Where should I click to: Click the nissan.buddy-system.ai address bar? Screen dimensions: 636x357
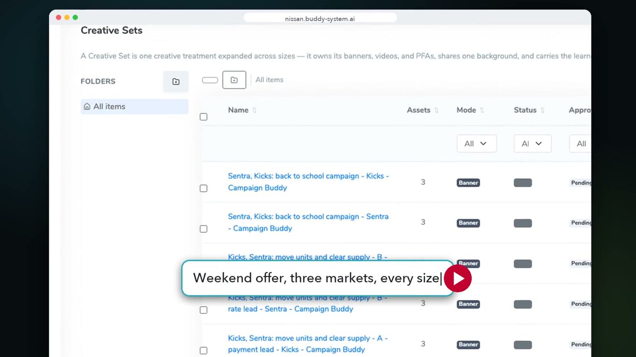click(x=320, y=19)
